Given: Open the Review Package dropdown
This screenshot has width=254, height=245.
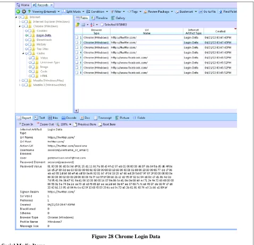Looking at the screenshot, I should click(172, 12).
